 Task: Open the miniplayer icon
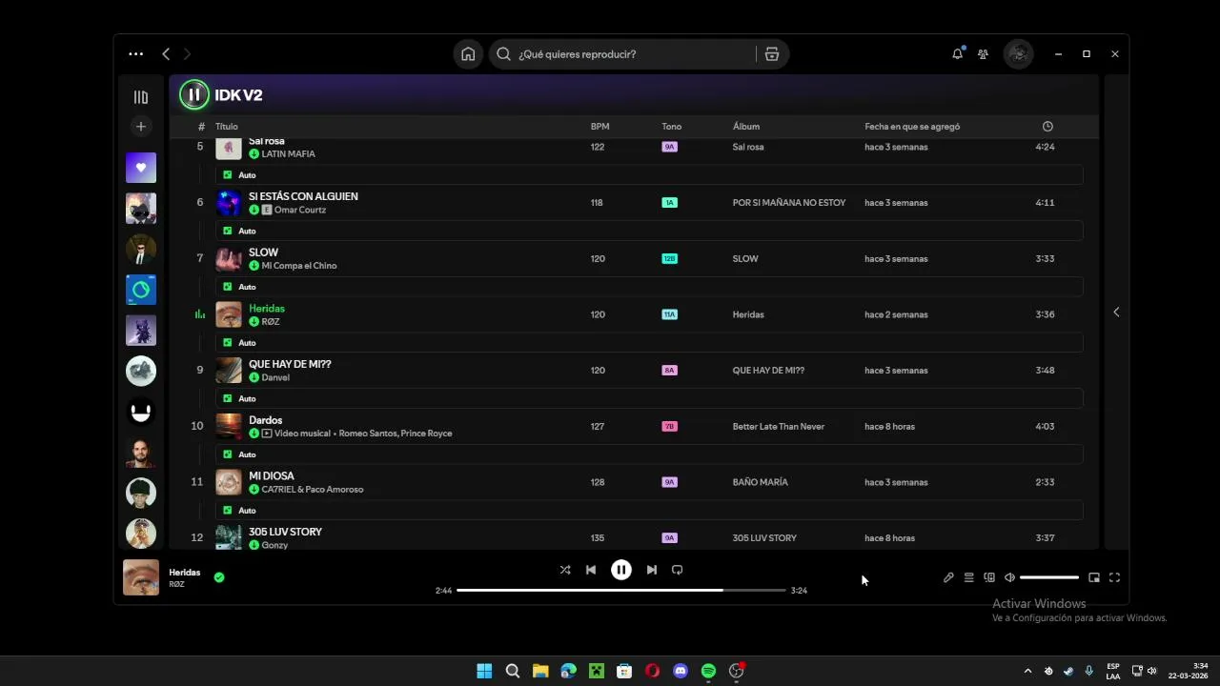(1094, 577)
